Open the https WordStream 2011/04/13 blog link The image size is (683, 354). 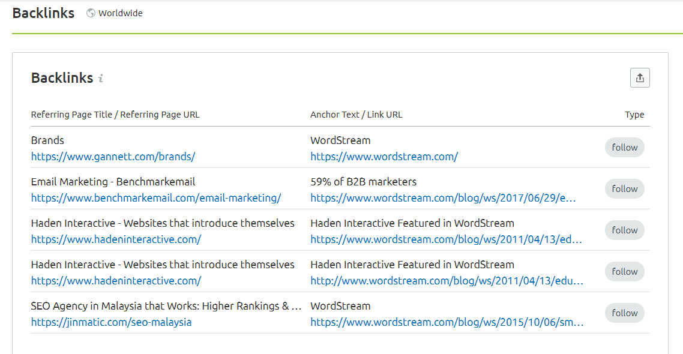point(446,239)
